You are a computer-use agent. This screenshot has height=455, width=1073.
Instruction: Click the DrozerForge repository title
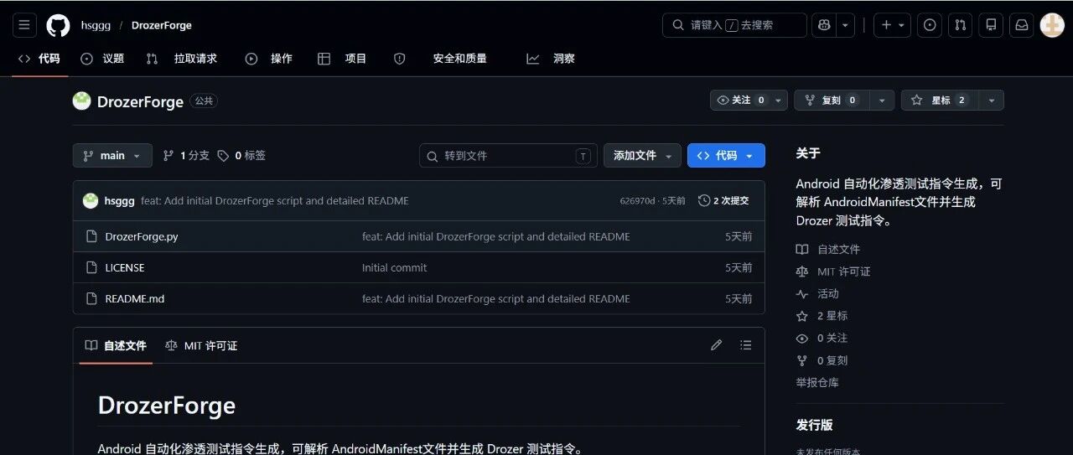140,101
